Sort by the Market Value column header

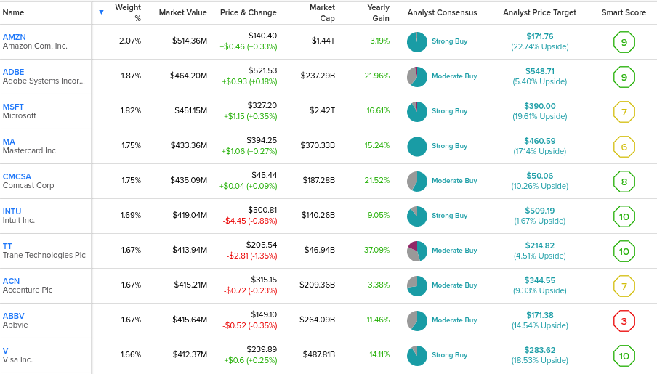point(182,12)
